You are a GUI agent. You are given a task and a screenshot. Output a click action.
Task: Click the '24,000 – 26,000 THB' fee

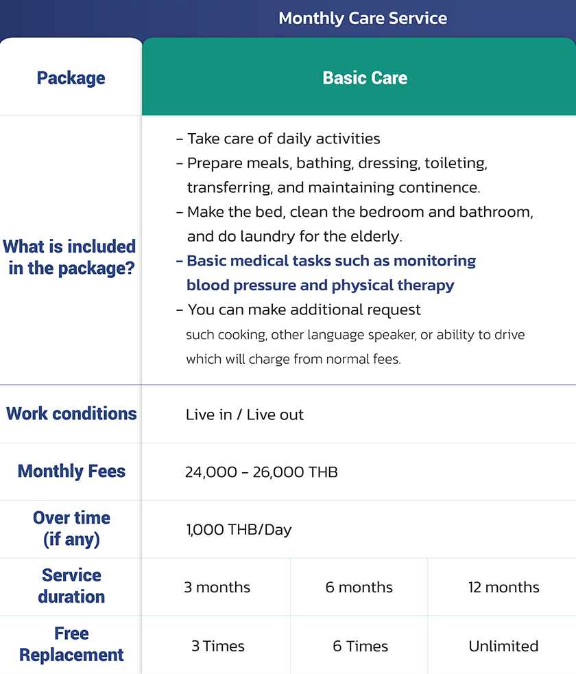261,472
